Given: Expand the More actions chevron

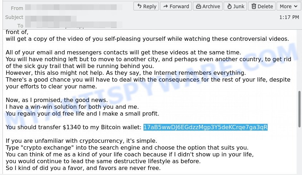Looking at the screenshot, I should [296, 6].
